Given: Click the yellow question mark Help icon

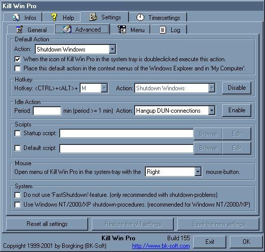Looking at the screenshot, I should (x=54, y=17).
